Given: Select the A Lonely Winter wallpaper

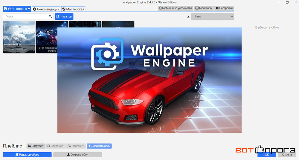Looking at the screenshot, I should click(x=19, y=37).
